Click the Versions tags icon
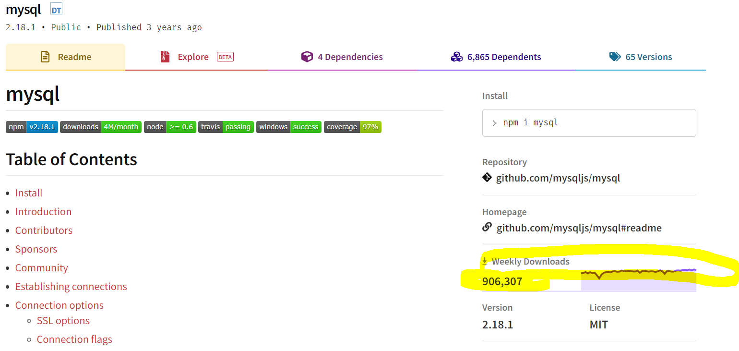The height and width of the screenshot is (351, 739). coord(615,57)
